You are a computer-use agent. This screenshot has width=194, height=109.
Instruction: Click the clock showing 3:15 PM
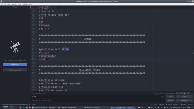(x=186, y=108)
